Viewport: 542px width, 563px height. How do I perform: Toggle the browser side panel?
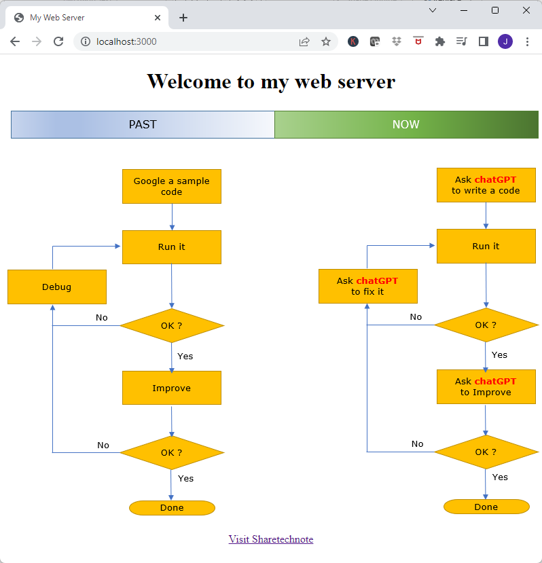pyautogui.click(x=484, y=41)
